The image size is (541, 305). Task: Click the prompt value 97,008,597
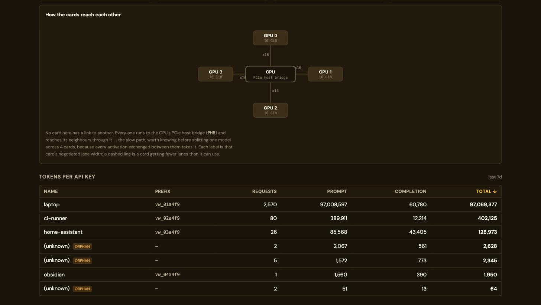[334, 204]
